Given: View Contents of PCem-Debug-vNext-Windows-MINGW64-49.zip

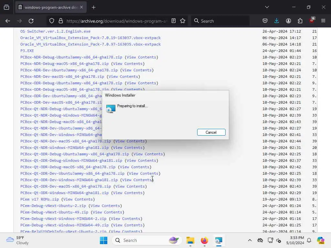Looking at the screenshot, I should tap(128, 225).
